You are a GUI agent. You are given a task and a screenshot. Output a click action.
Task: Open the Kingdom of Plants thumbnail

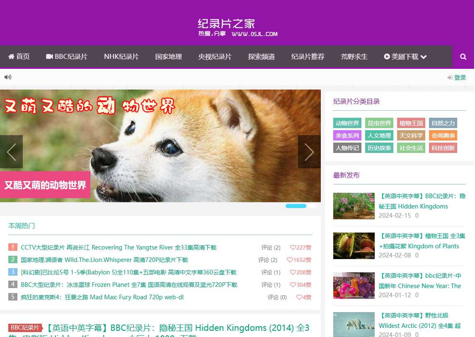[354, 246]
